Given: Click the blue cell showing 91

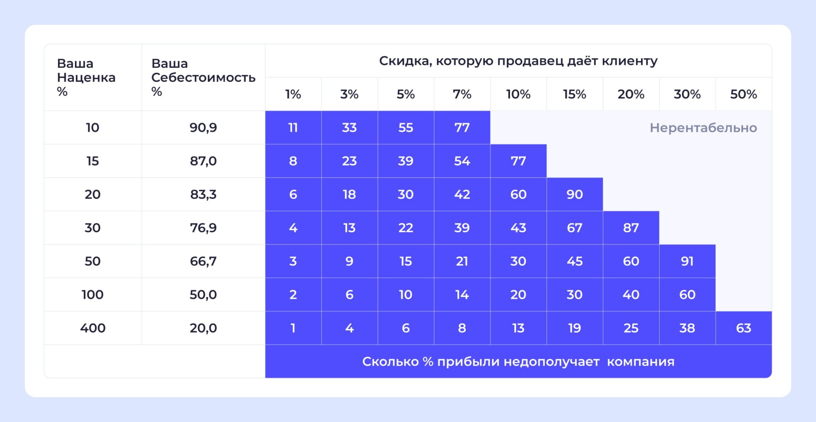Looking at the screenshot, I should coord(687,261).
